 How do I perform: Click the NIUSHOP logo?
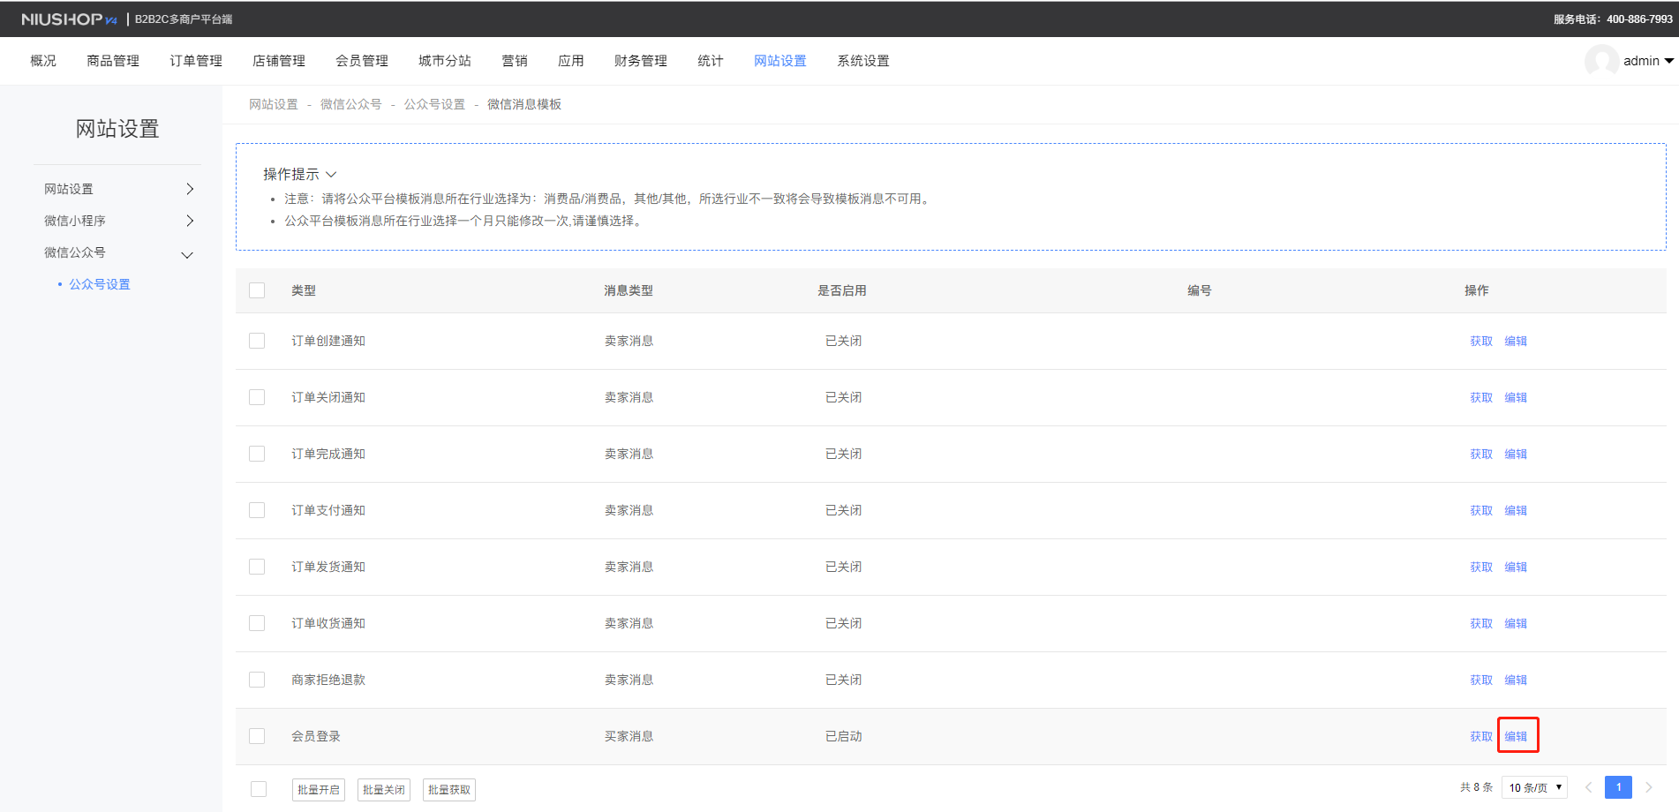(x=69, y=19)
